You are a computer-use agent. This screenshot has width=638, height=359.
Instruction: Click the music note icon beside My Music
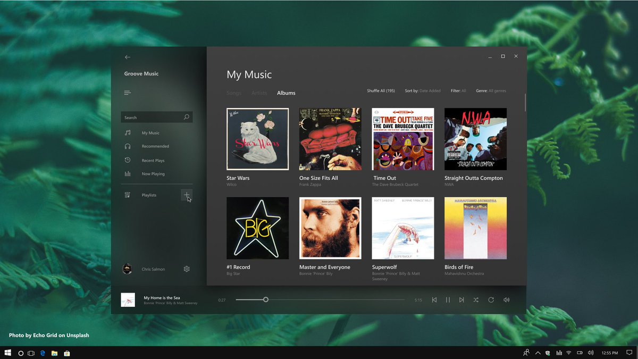click(x=128, y=132)
